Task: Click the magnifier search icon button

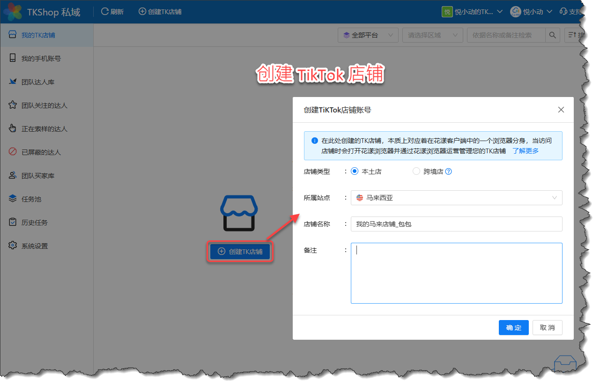Action: click(553, 35)
